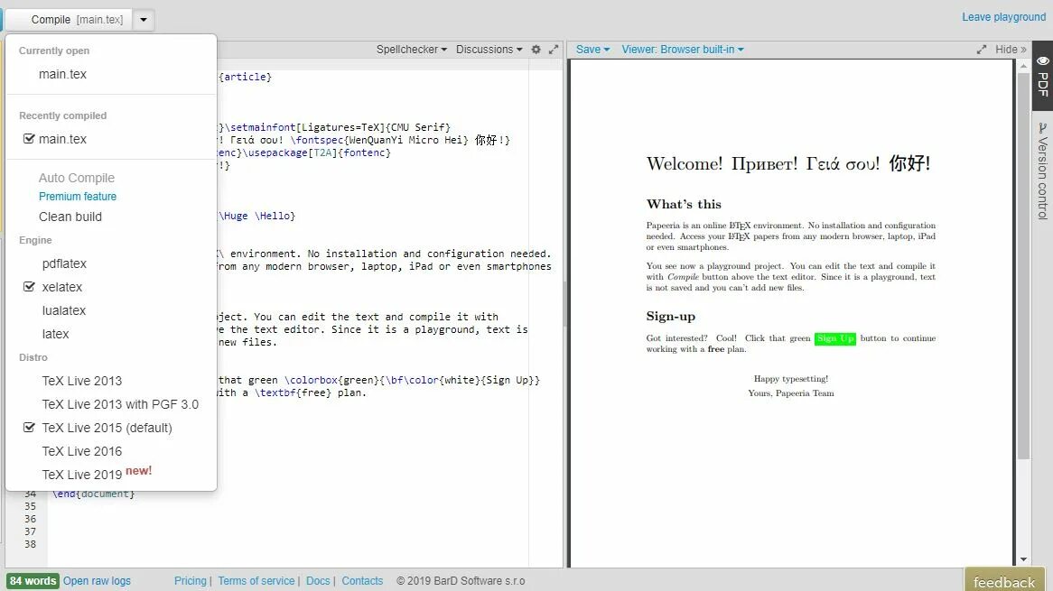Click Auto Compile option
Image resolution: width=1053 pixels, height=591 pixels.
[x=77, y=178]
